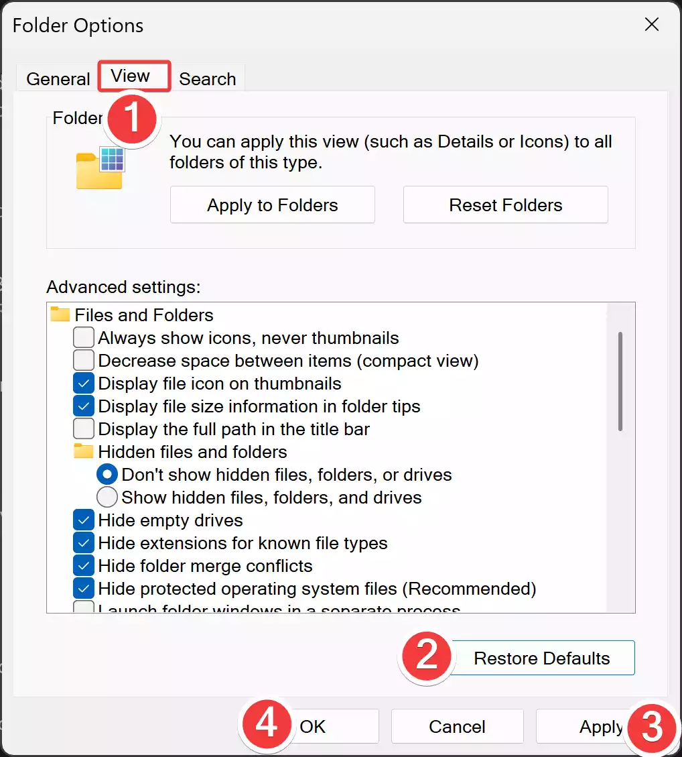The width and height of the screenshot is (682, 757).
Task: Uncheck 'Hide empty drives'
Action: click(x=83, y=520)
